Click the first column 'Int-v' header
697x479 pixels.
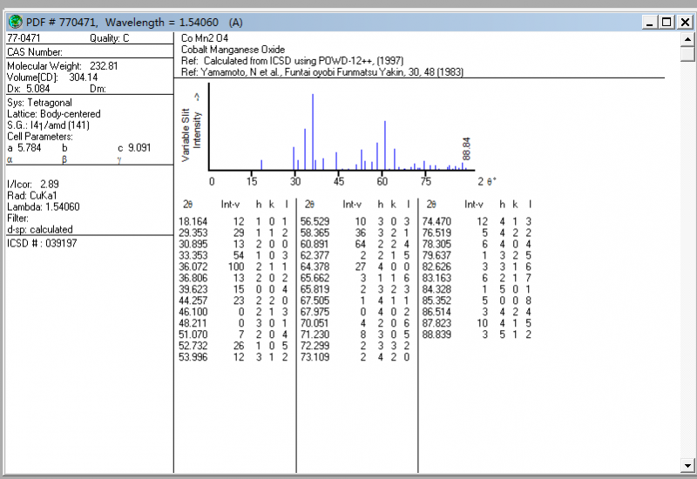coord(230,205)
